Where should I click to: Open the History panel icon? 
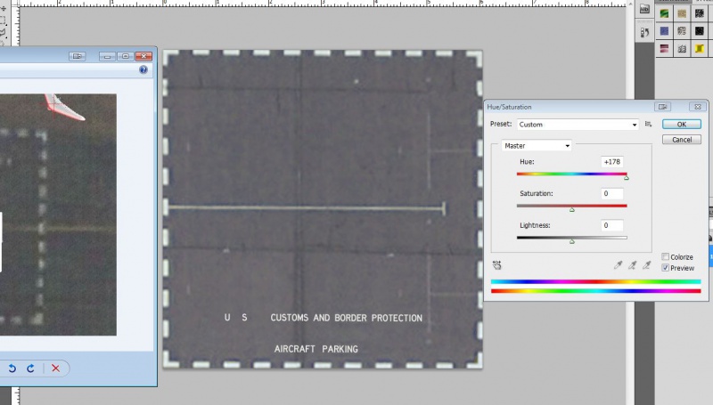coord(644,33)
